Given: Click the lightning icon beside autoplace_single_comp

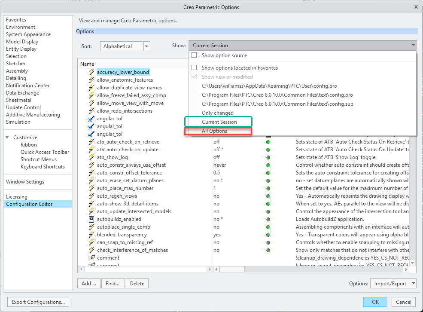Looking at the screenshot, I should (x=91, y=227).
